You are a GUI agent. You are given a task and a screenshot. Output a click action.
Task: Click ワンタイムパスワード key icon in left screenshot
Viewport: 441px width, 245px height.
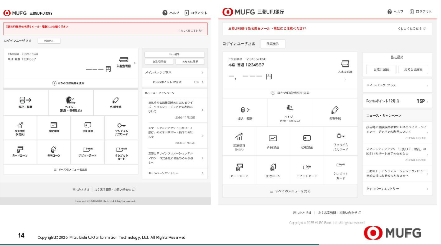pos(121,125)
